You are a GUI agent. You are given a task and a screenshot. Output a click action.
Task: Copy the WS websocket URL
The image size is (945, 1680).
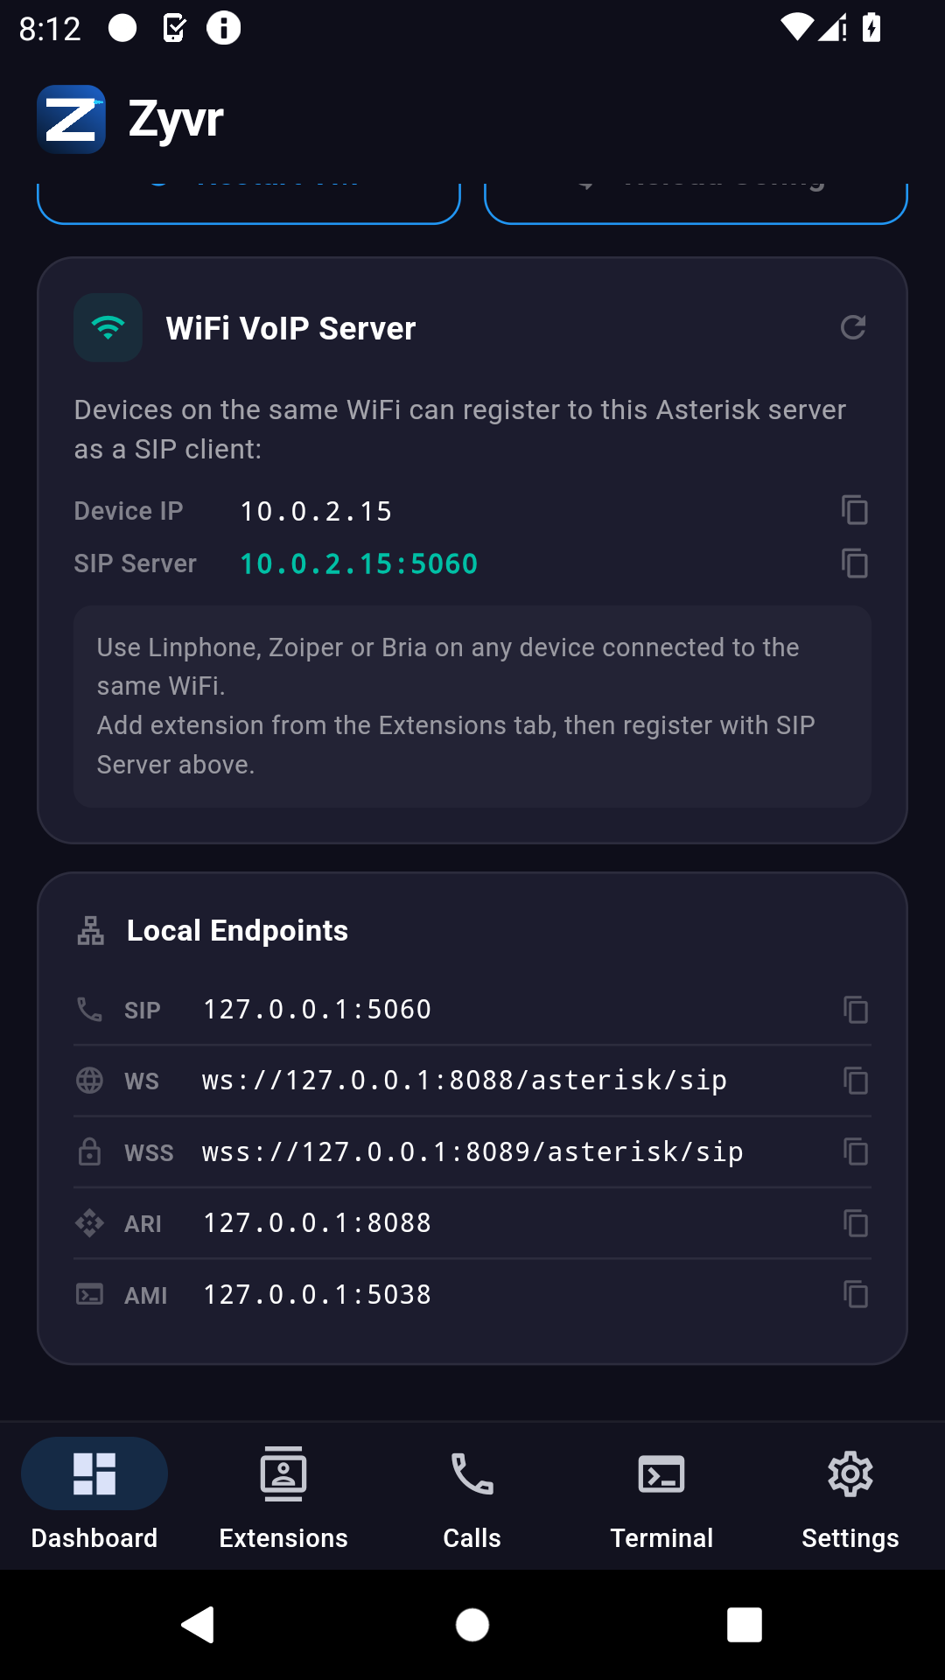[x=857, y=1080]
